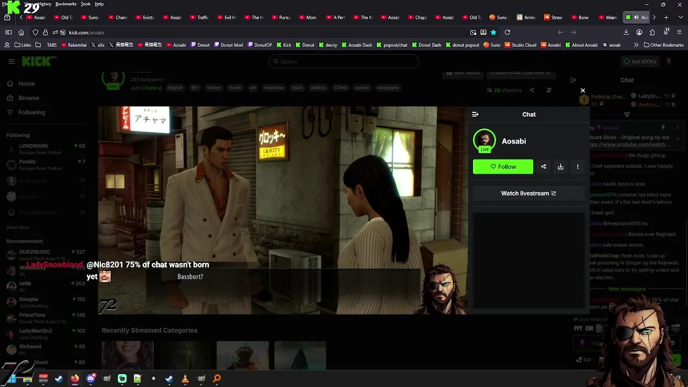Click the bodycams tag
This screenshot has height=387, width=688.
(388, 88)
